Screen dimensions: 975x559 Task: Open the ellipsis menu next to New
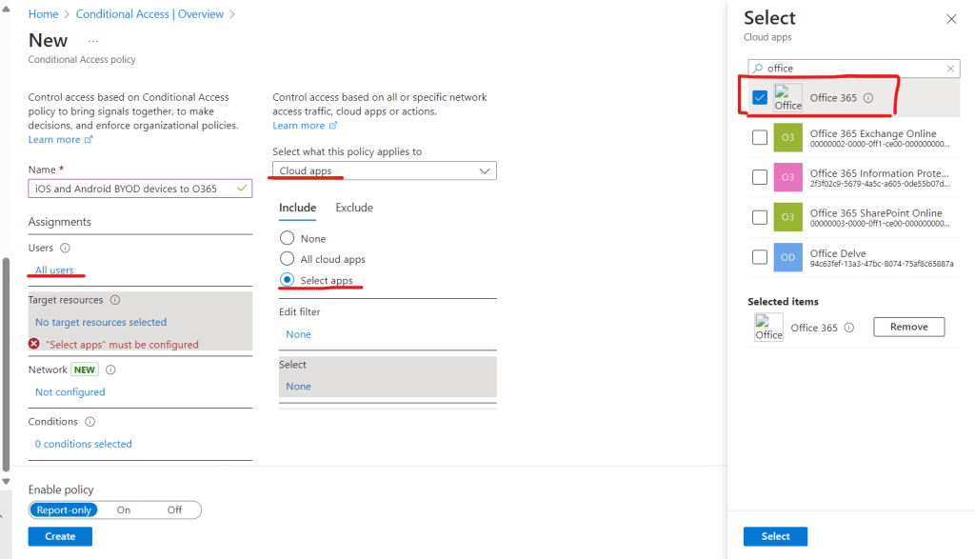pos(93,41)
